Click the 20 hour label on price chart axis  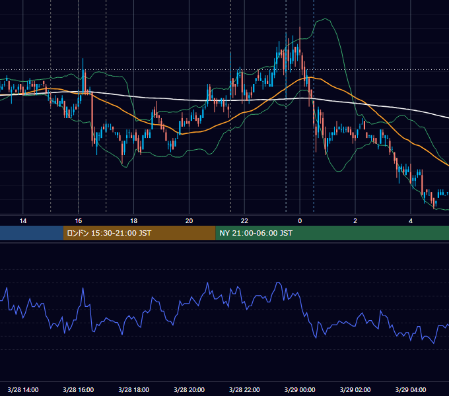pos(189,221)
